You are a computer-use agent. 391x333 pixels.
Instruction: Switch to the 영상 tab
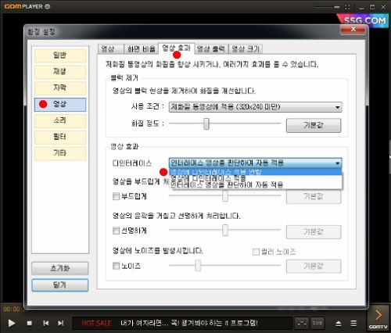[110, 49]
